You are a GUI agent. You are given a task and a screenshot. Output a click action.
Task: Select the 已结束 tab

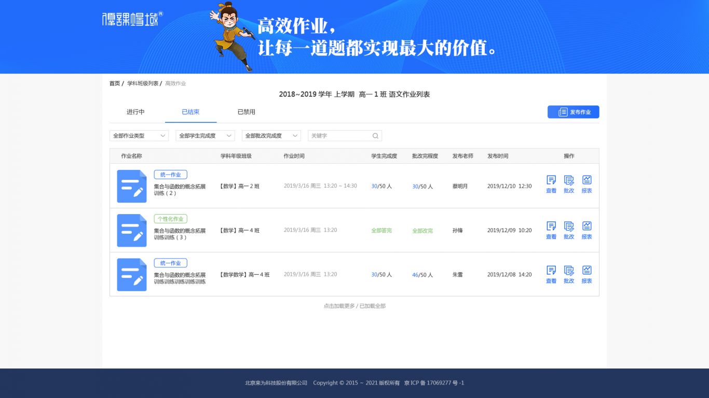[x=190, y=112]
